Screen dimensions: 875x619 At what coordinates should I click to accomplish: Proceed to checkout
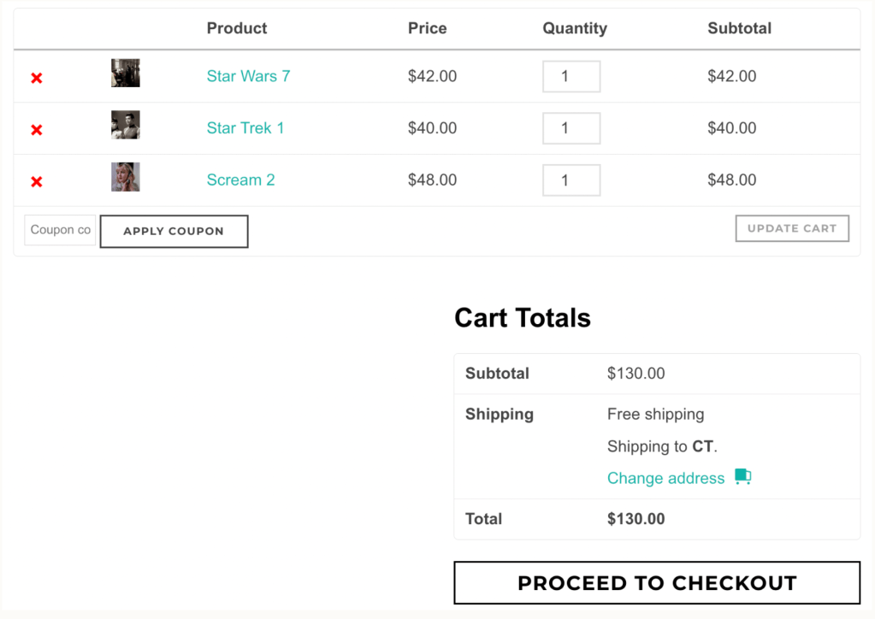pos(656,583)
